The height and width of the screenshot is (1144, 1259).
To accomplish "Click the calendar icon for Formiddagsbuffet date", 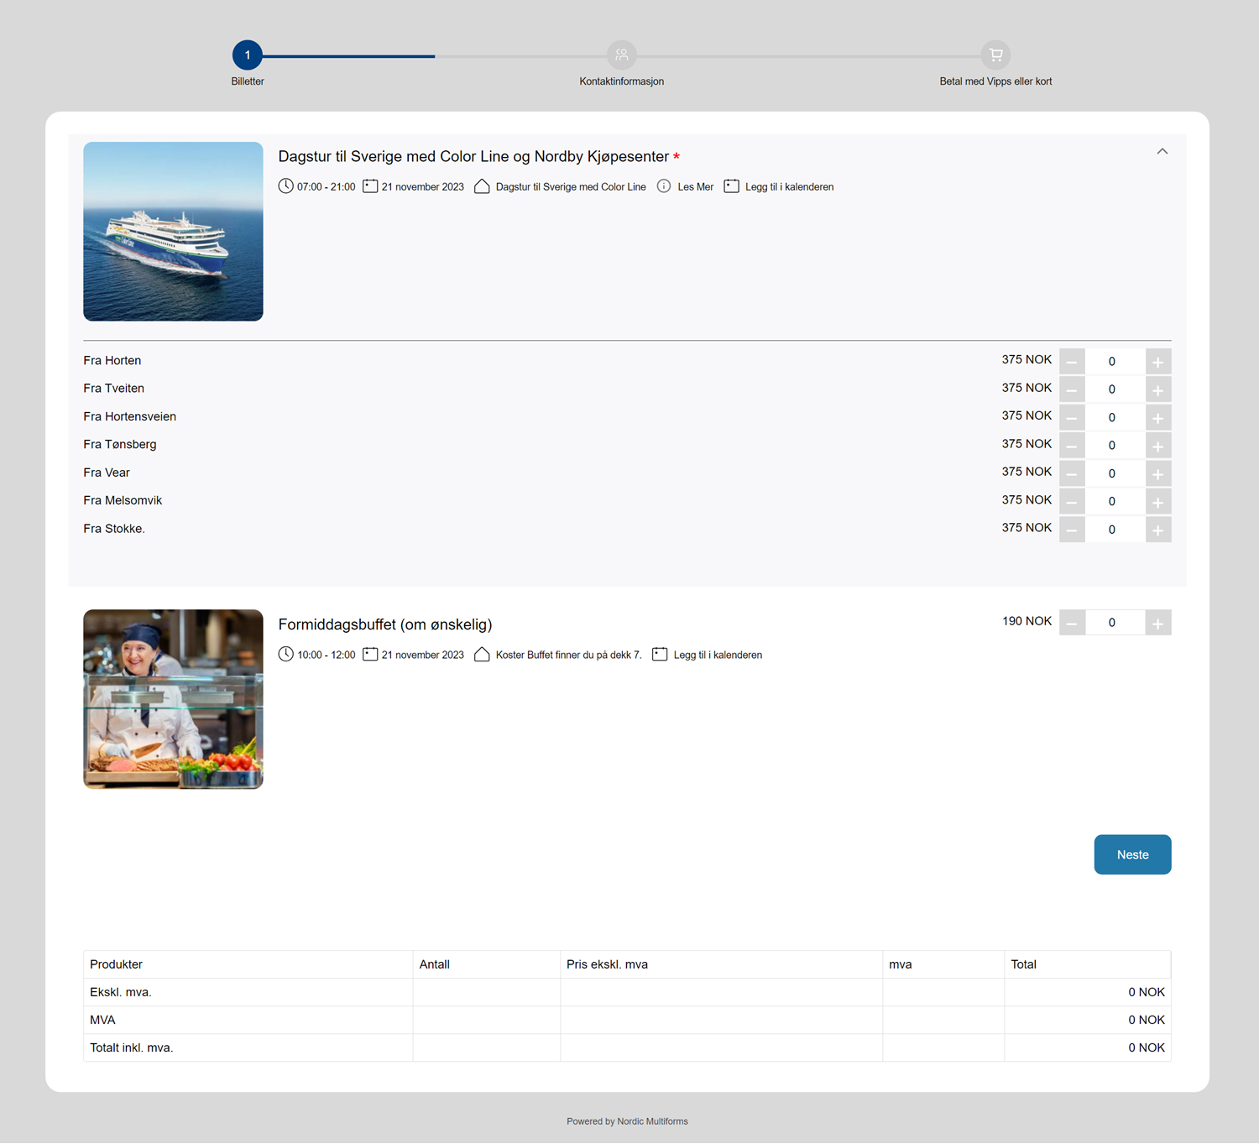I will [x=370, y=654].
